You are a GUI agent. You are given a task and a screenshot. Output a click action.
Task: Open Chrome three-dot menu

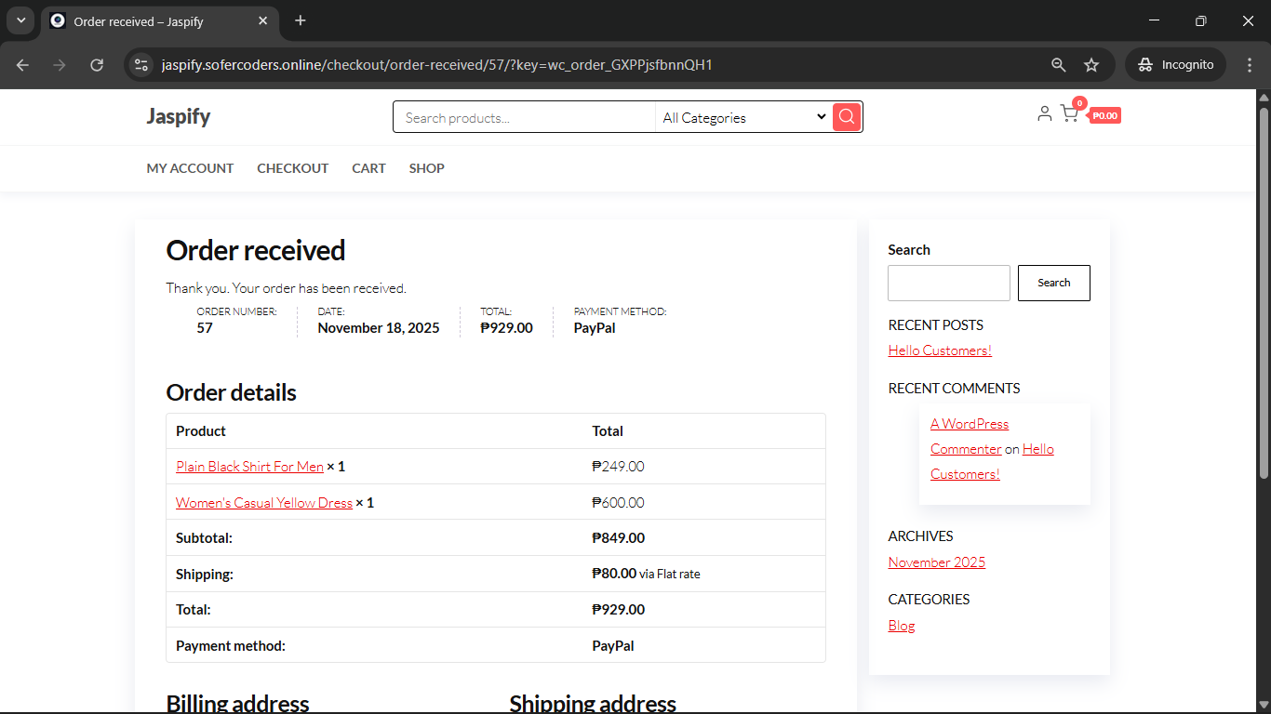[x=1249, y=65]
